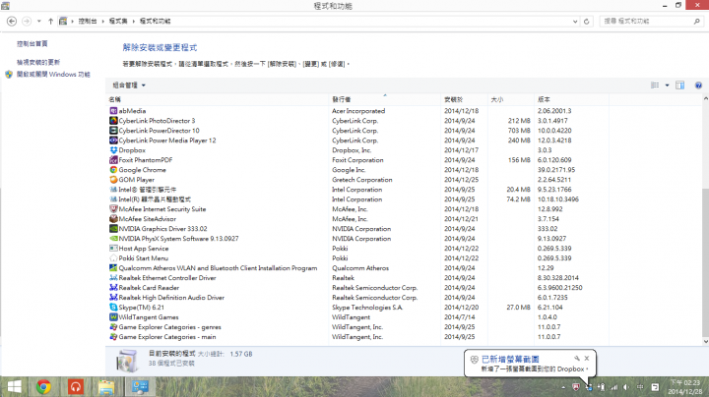Viewport: 709px width, 397px height.
Task: Click the Host App Service icon
Action: pos(113,249)
